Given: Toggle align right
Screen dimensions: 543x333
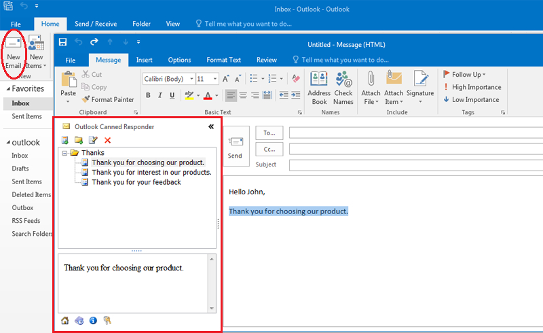Looking at the screenshot, I should [x=255, y=95].
